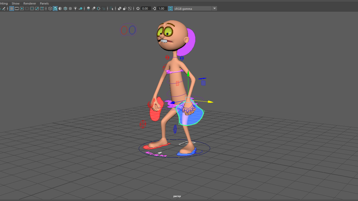The image size is (358, 201).
Task: Select the wireframe display cube icon
Action: 50,8
